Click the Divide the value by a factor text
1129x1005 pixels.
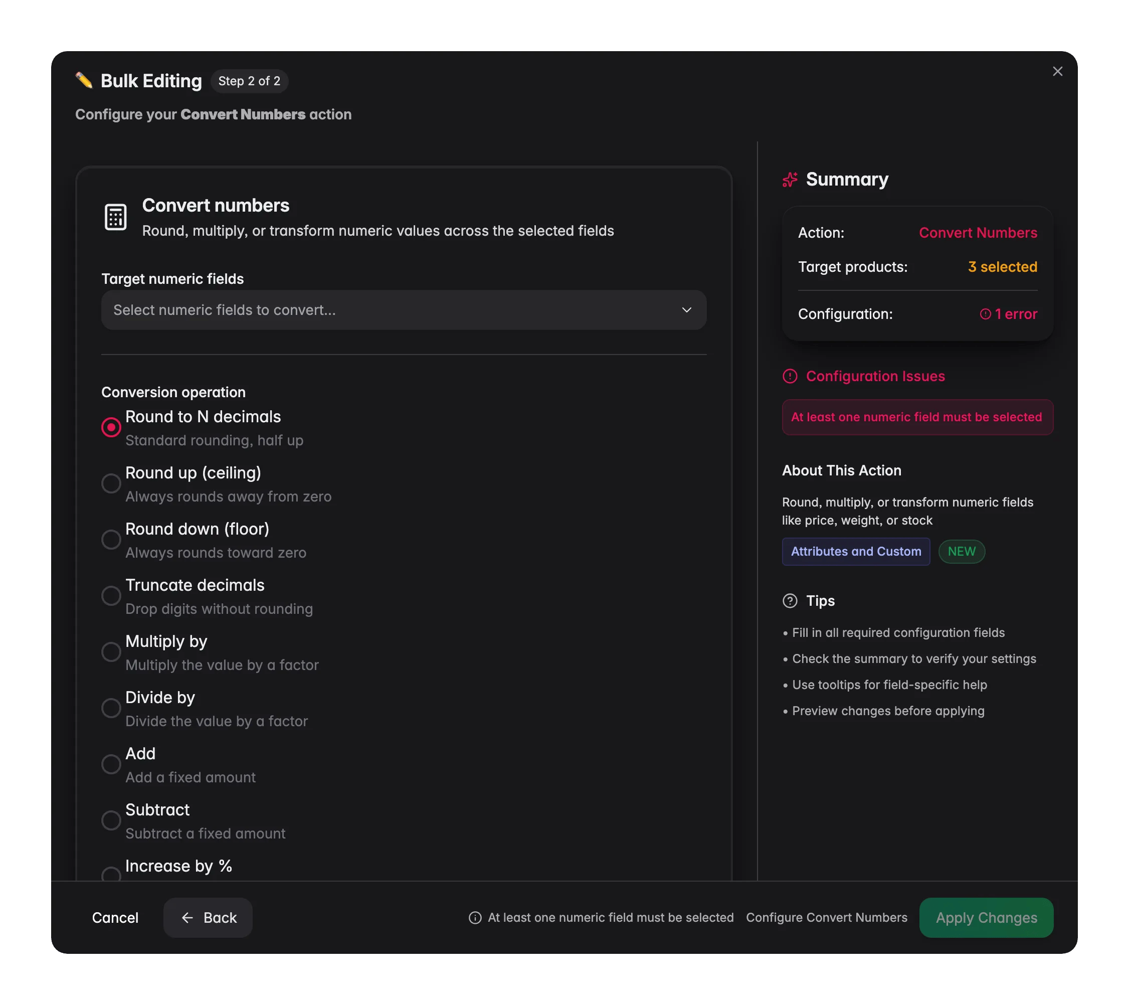(217, 722)
